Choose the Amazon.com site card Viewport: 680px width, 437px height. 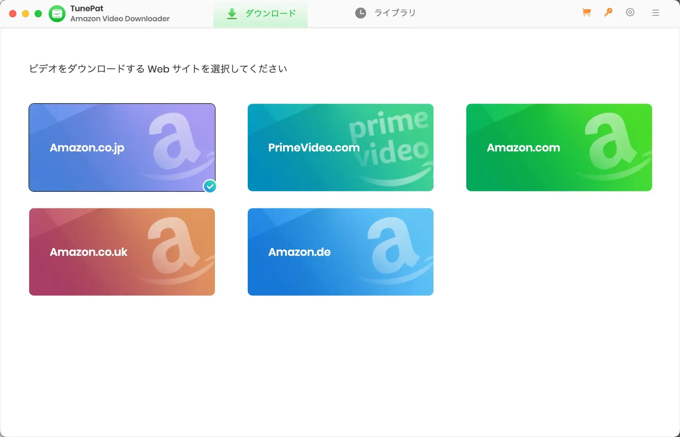tap(559, 147)
